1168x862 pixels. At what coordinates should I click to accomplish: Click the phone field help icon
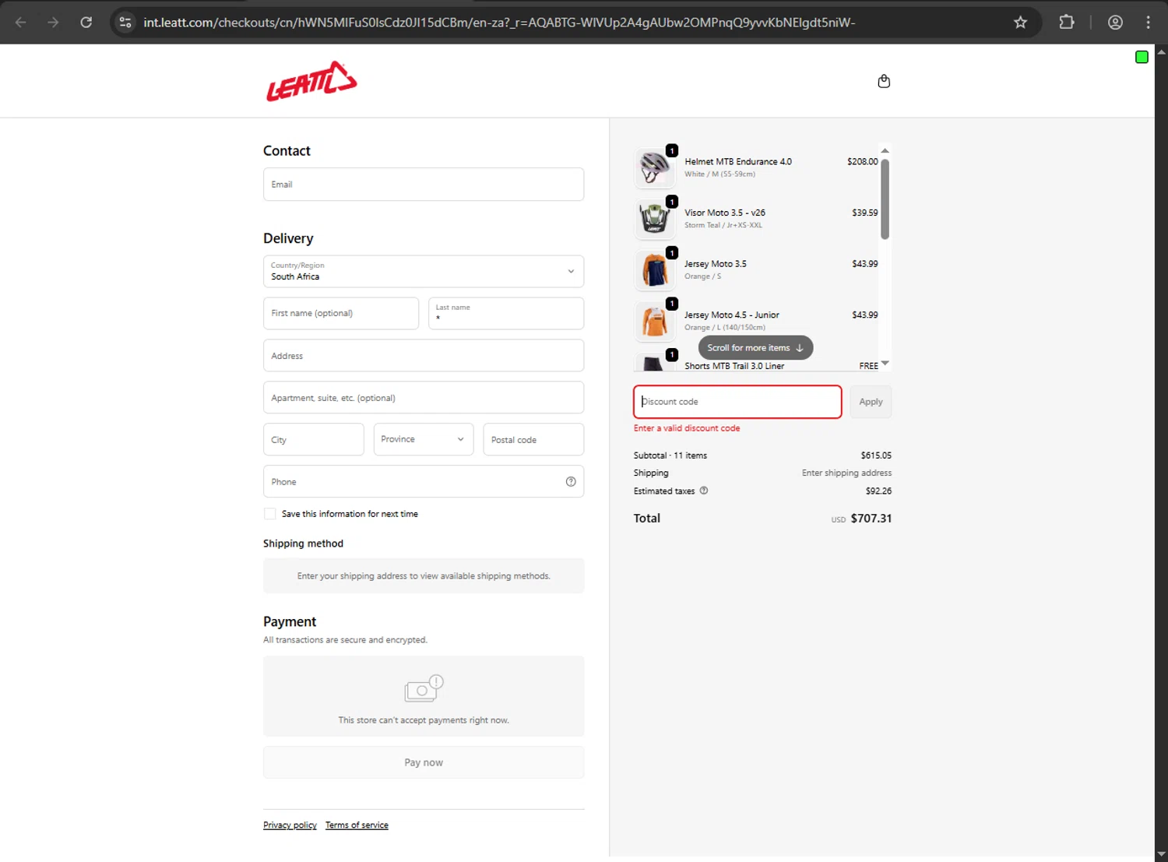[x=571, y=481]
